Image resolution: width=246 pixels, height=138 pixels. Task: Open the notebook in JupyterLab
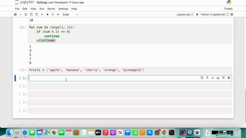pos(184,15)
